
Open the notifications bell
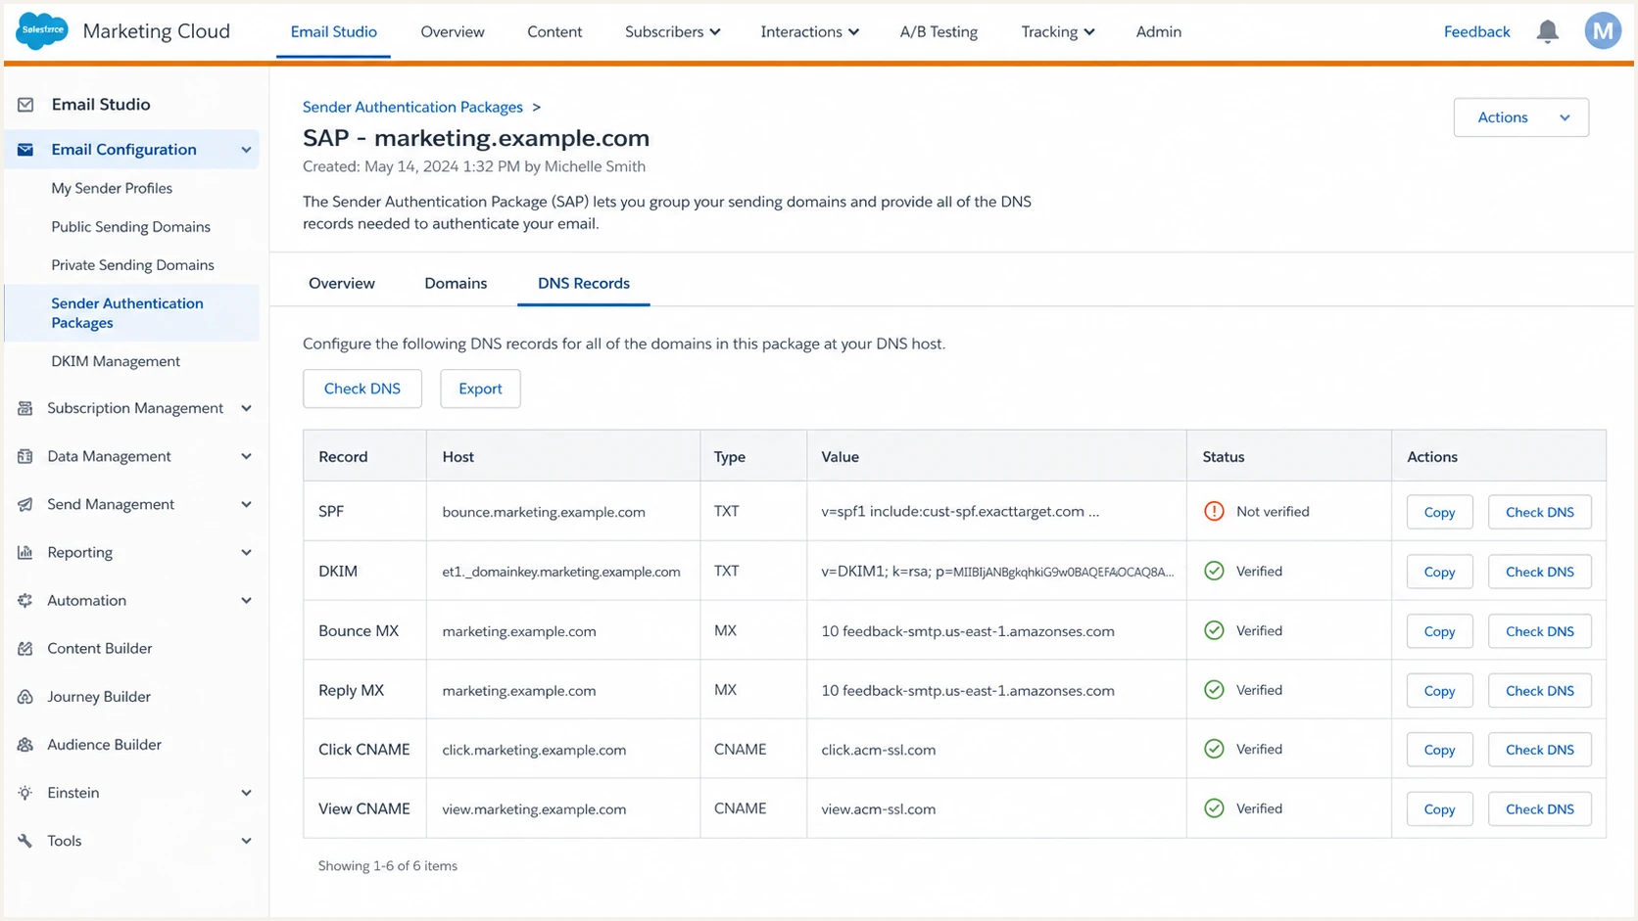point(1547,32)
